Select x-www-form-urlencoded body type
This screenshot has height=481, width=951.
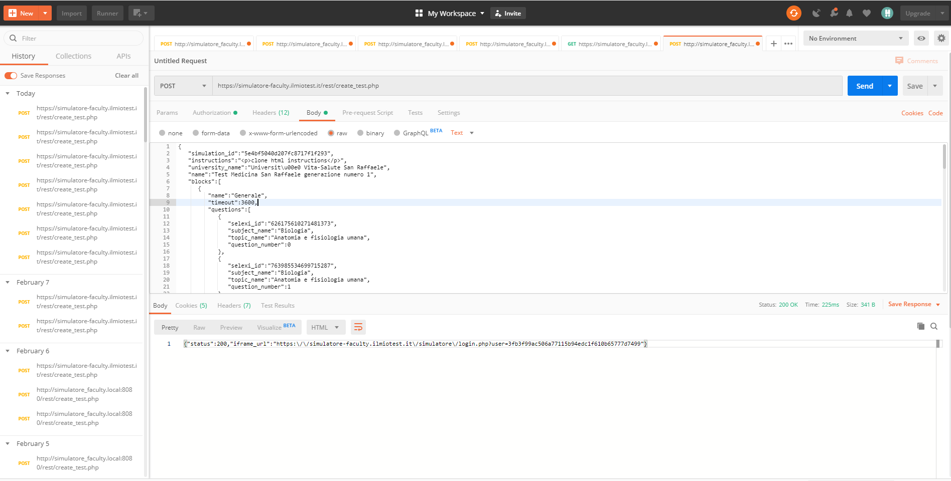click(243, 133)
